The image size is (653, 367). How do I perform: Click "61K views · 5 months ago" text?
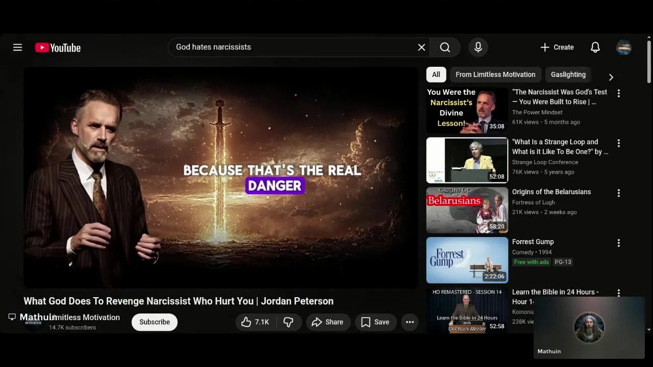pos(546,122)
